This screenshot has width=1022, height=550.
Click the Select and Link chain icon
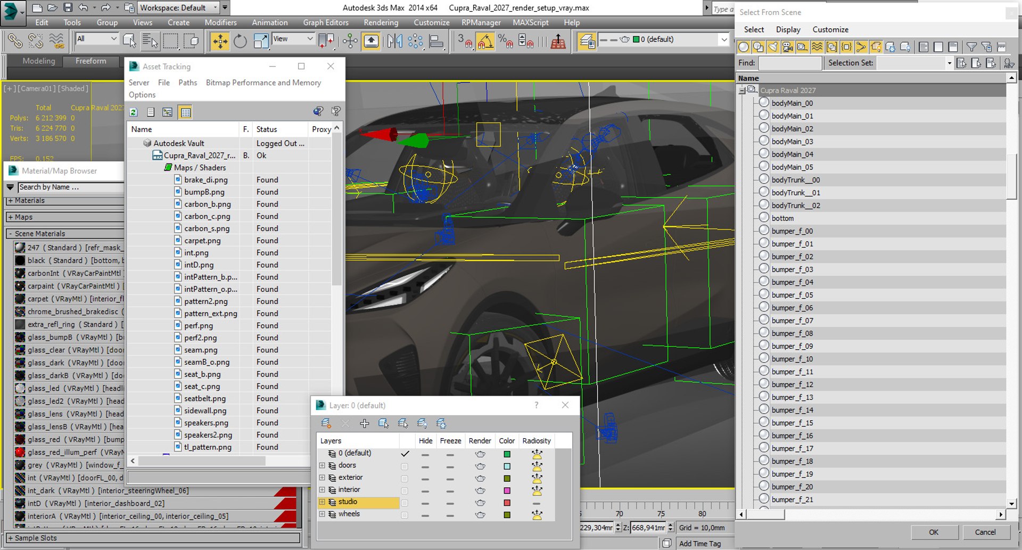click(15, 41)
